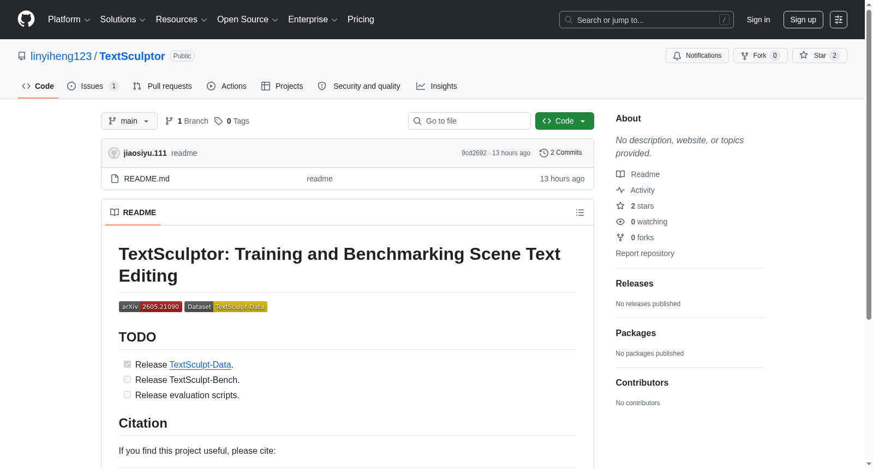Click the README.md file icon
Screen dimensions: 873x469
click(x=115, y=179)
